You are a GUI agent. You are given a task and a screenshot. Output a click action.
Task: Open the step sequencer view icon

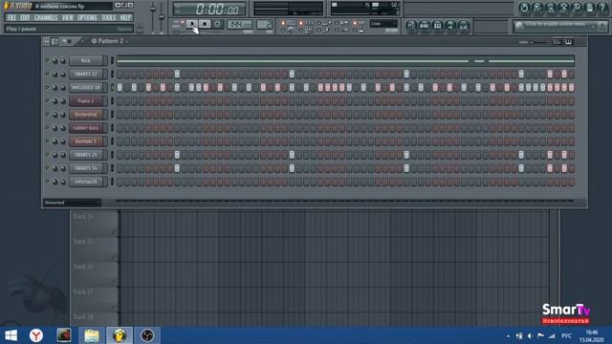pos(425,26)
